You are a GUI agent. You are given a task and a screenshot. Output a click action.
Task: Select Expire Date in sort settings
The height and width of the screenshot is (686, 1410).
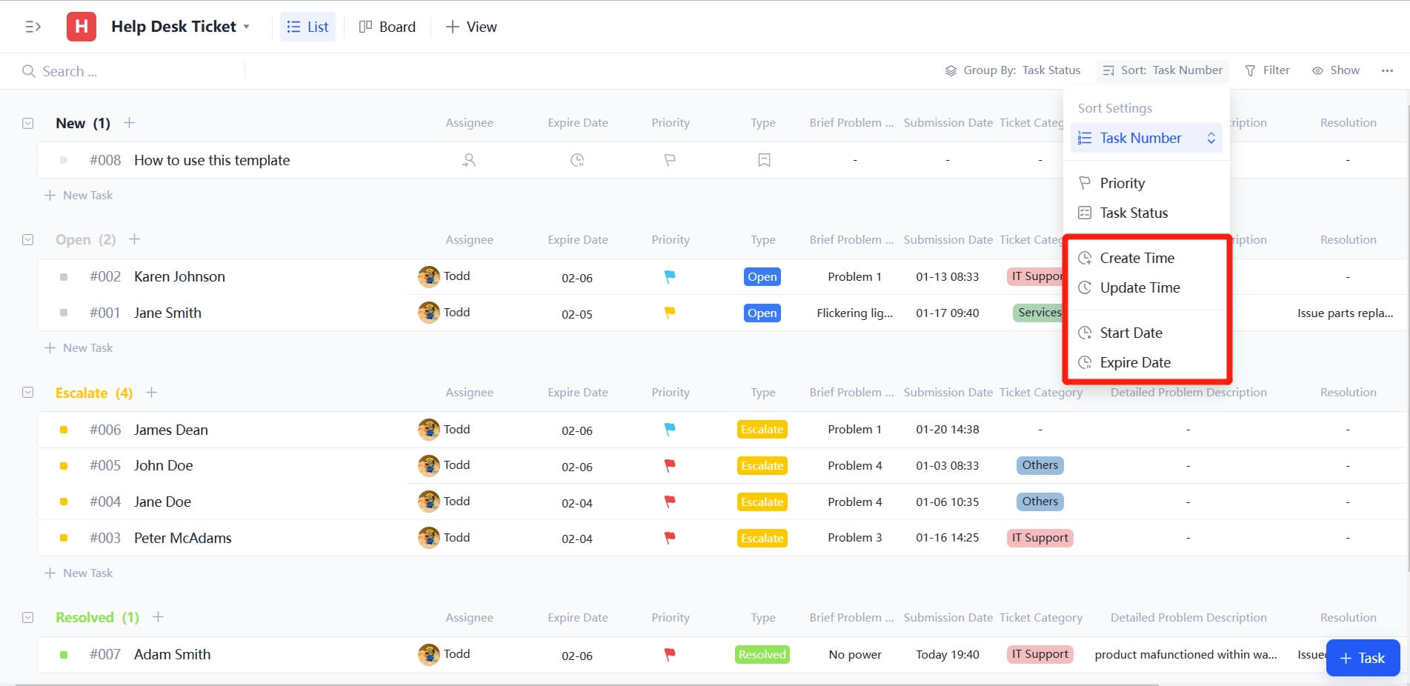pos(1134,362)
